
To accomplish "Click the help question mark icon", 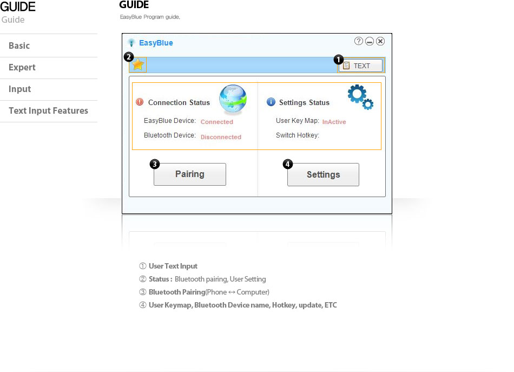I will [359, 41].
